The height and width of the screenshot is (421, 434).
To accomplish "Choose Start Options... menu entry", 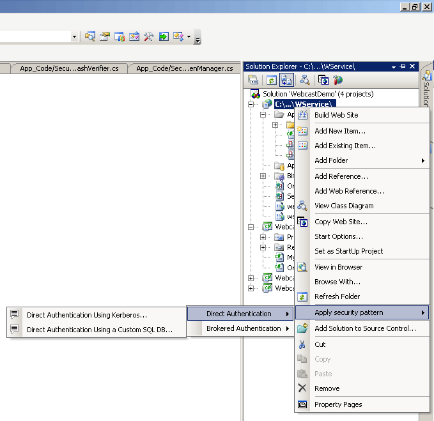I will (362, 236).
